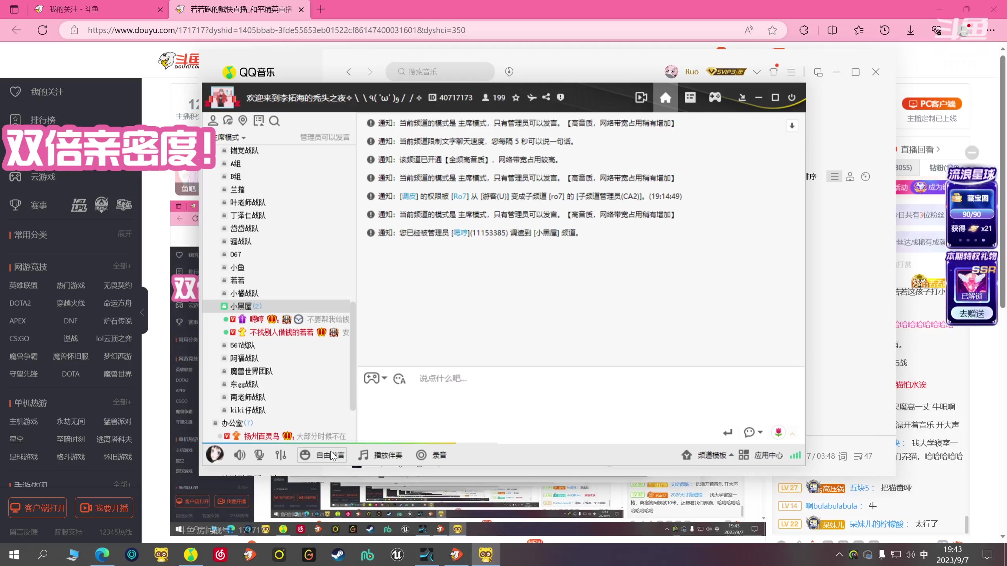Click 去赠送 gift button
Screen dimensions: 1007x566
[972, 314]
